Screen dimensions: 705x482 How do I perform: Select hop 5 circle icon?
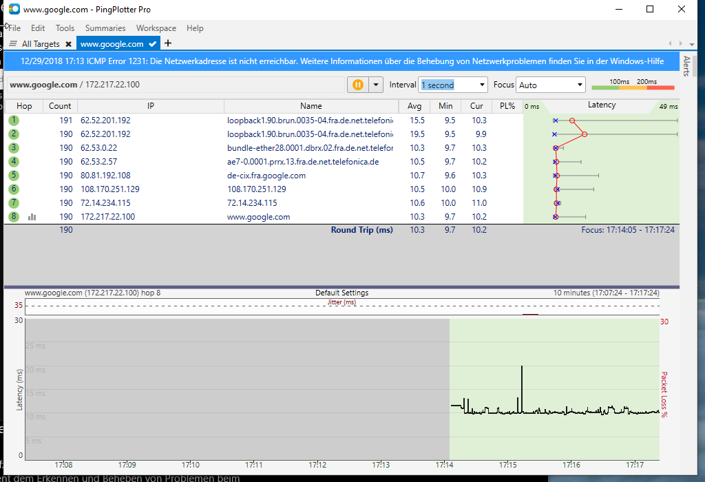coord(14,176)
